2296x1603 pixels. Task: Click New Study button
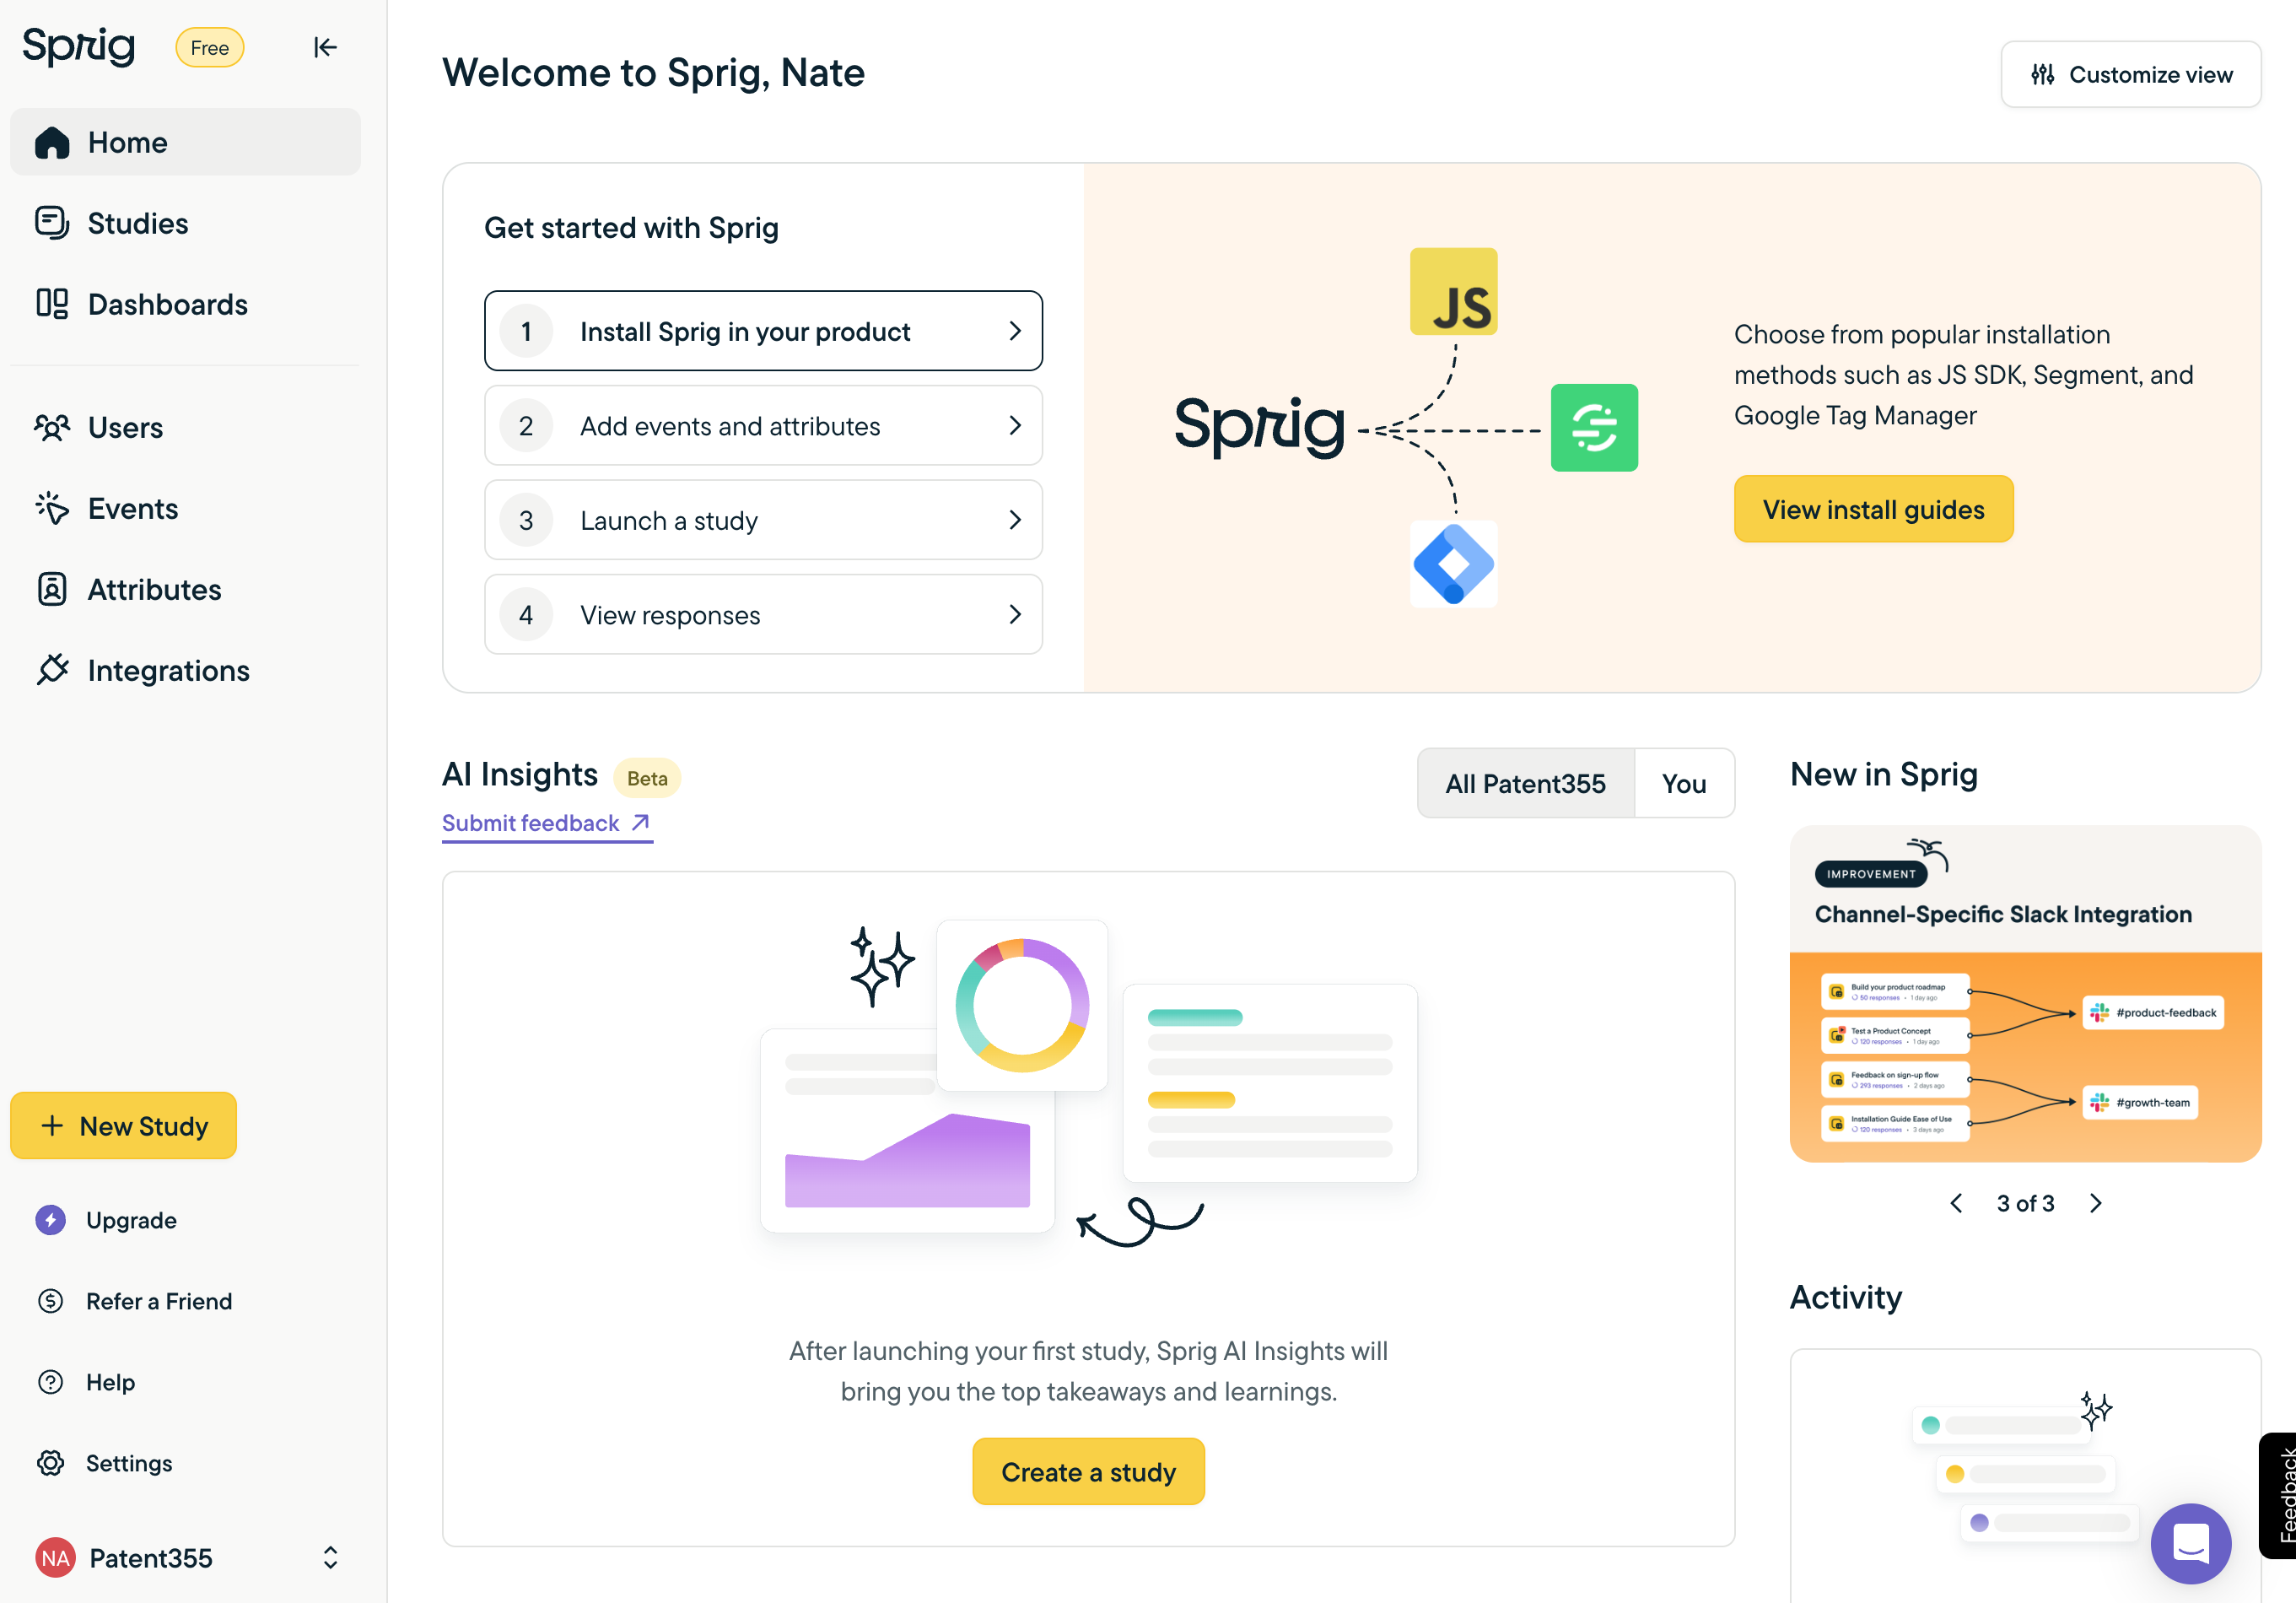(122, 1125)
